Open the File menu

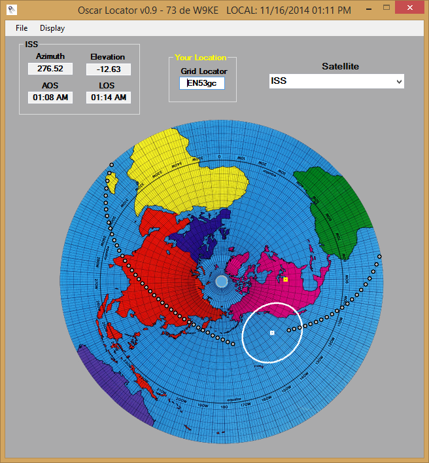22,28
